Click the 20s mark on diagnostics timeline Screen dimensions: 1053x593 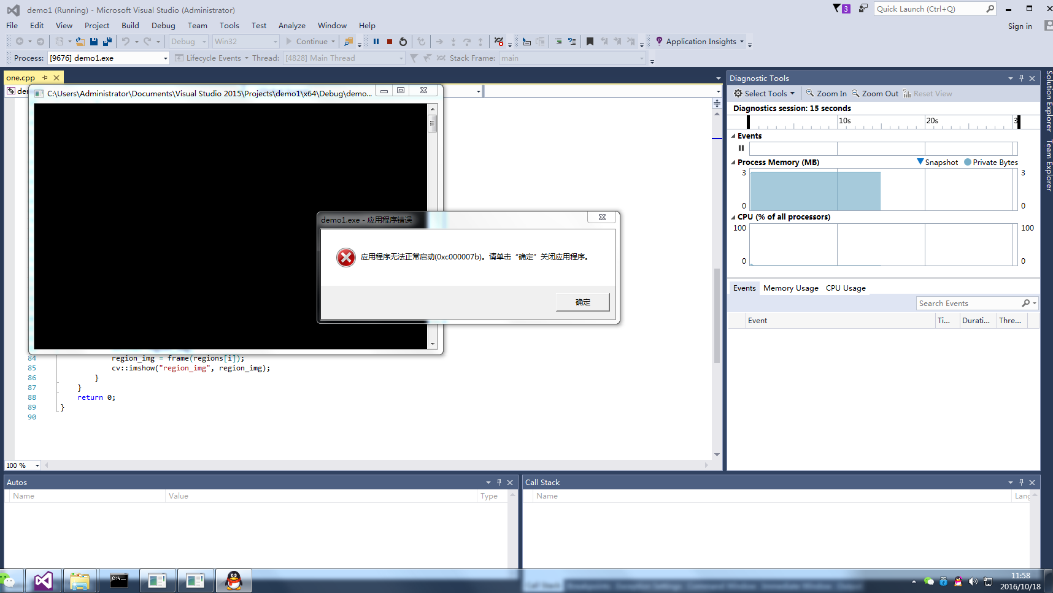tap(932, 121)
